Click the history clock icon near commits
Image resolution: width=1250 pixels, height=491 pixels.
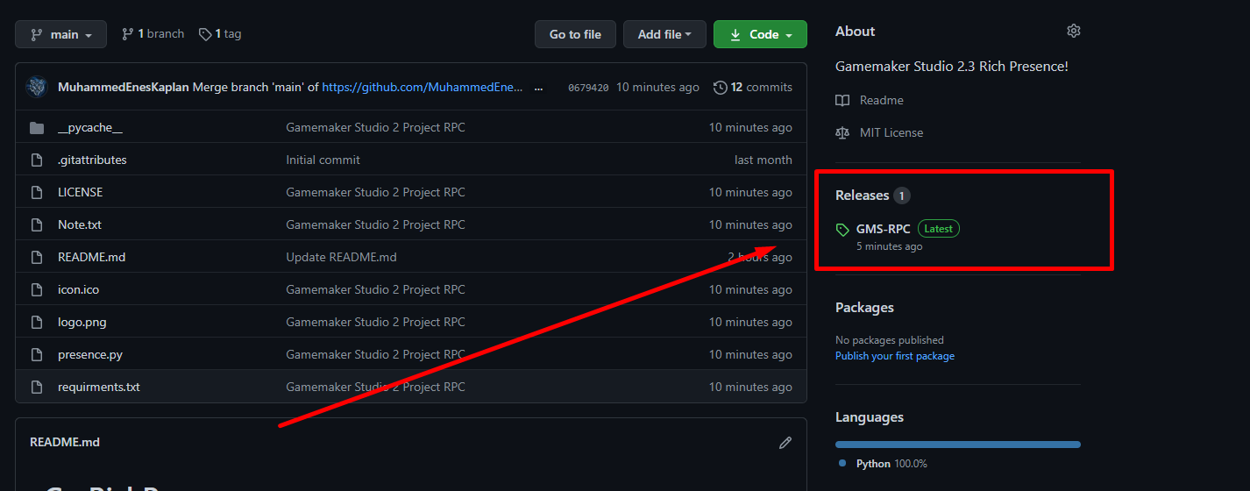[x=721, y=88]
